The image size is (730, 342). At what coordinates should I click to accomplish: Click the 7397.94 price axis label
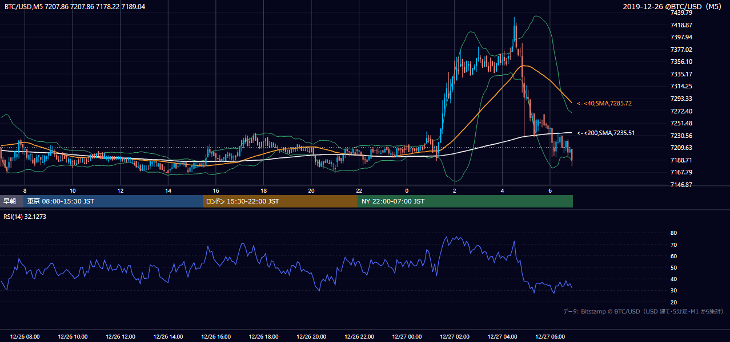[681, 37]
